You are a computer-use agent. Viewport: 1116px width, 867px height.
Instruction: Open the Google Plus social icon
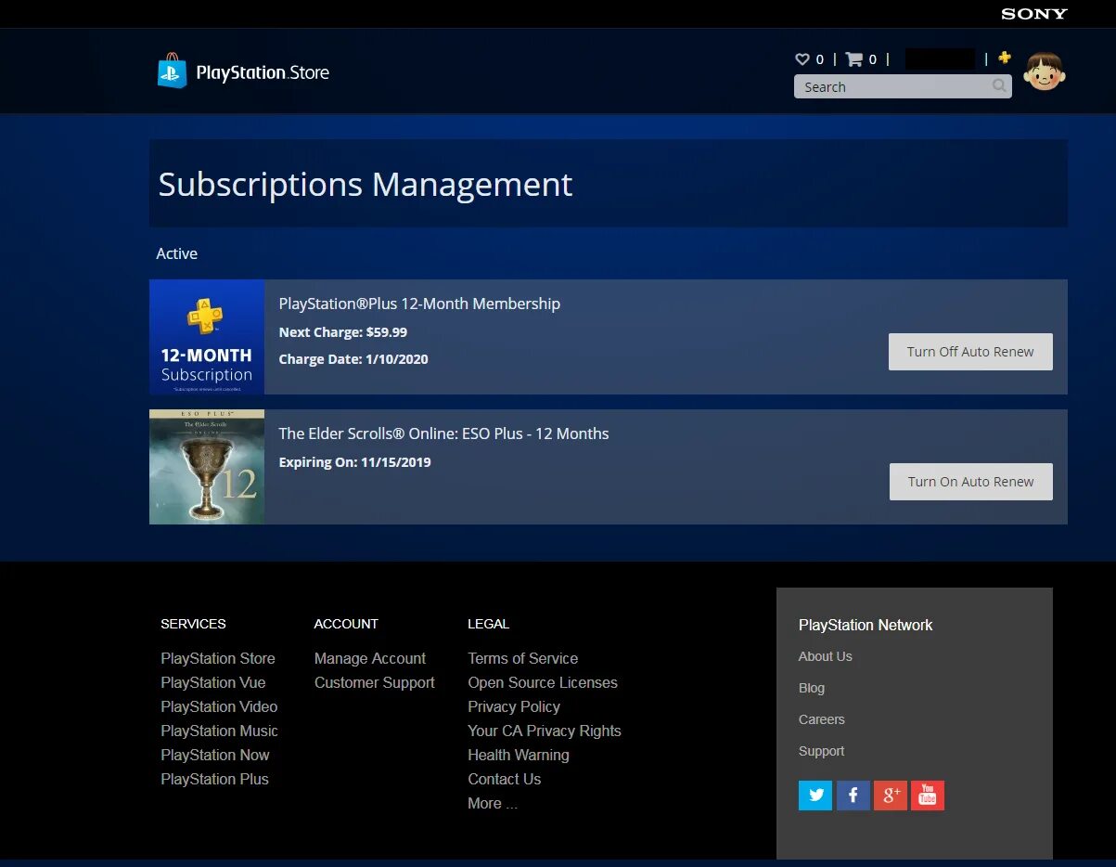[891, 795]
